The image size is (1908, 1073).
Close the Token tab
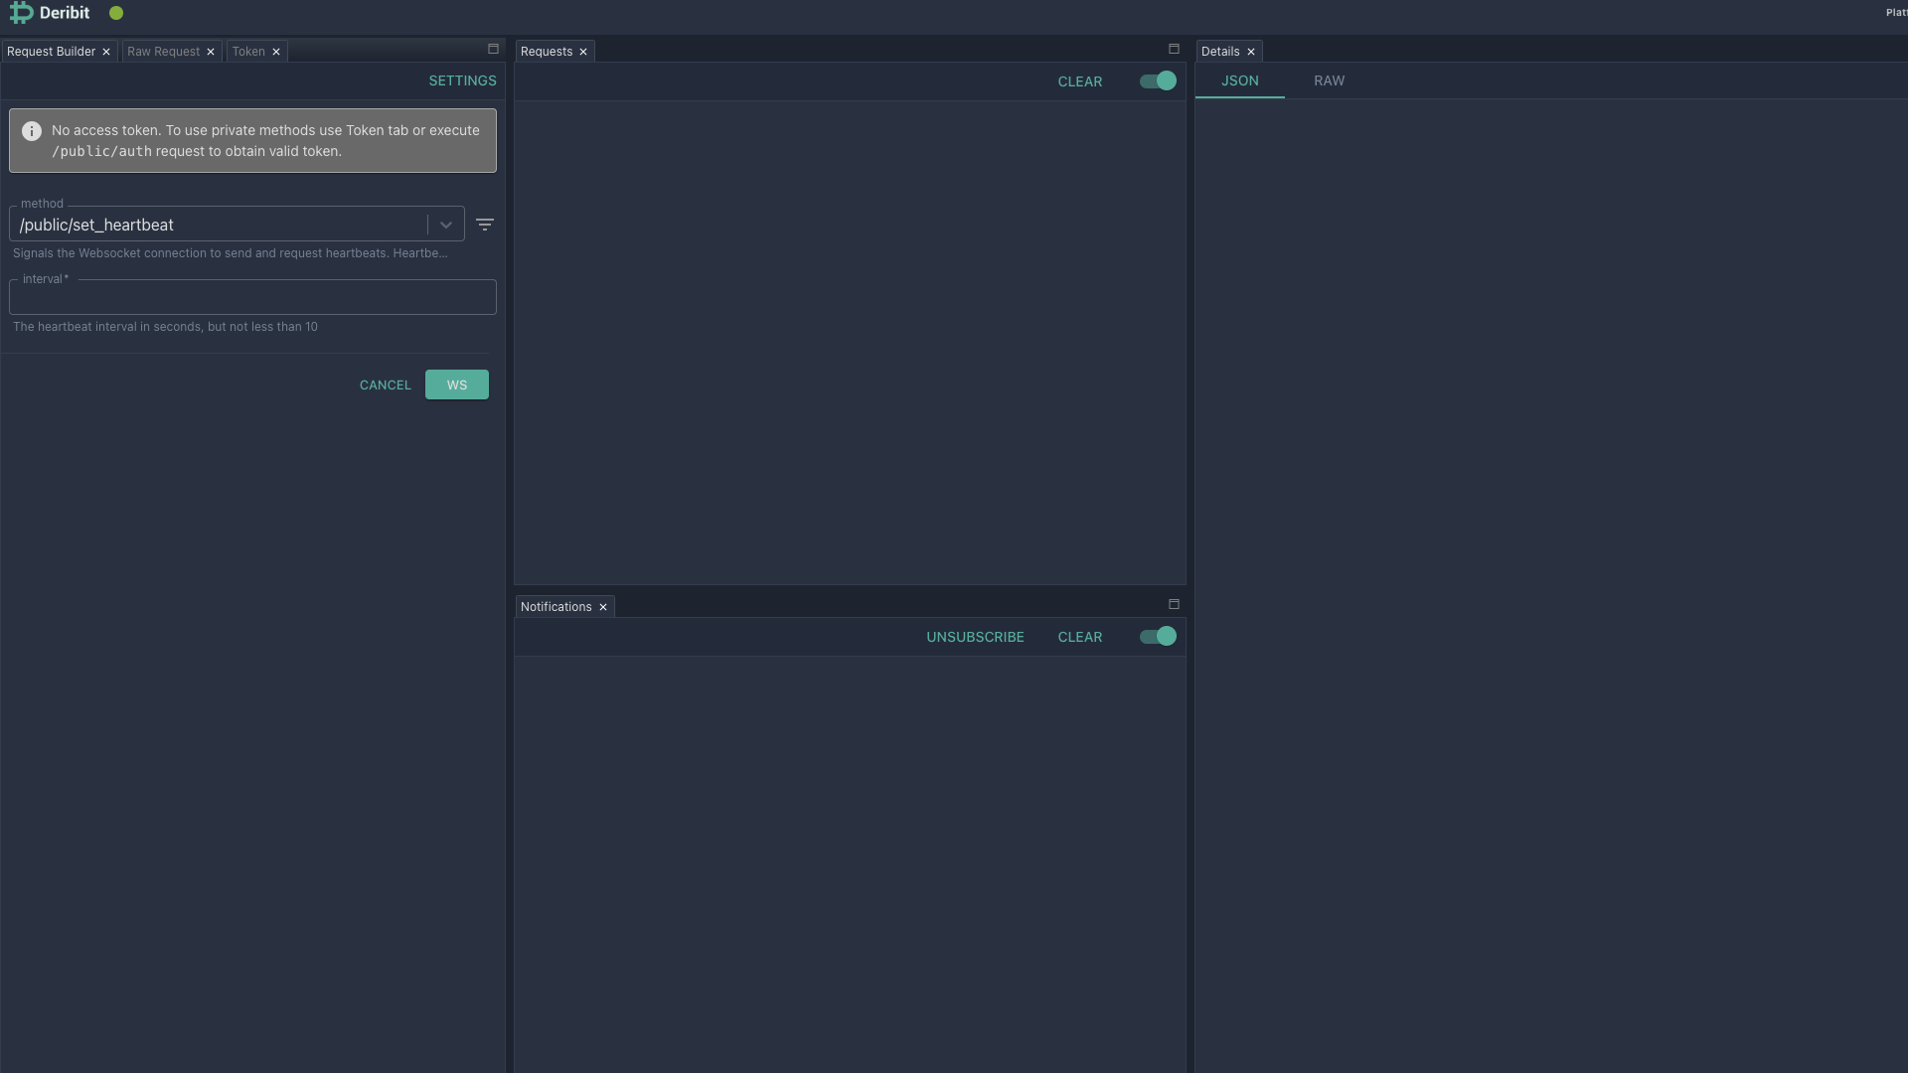276,52
